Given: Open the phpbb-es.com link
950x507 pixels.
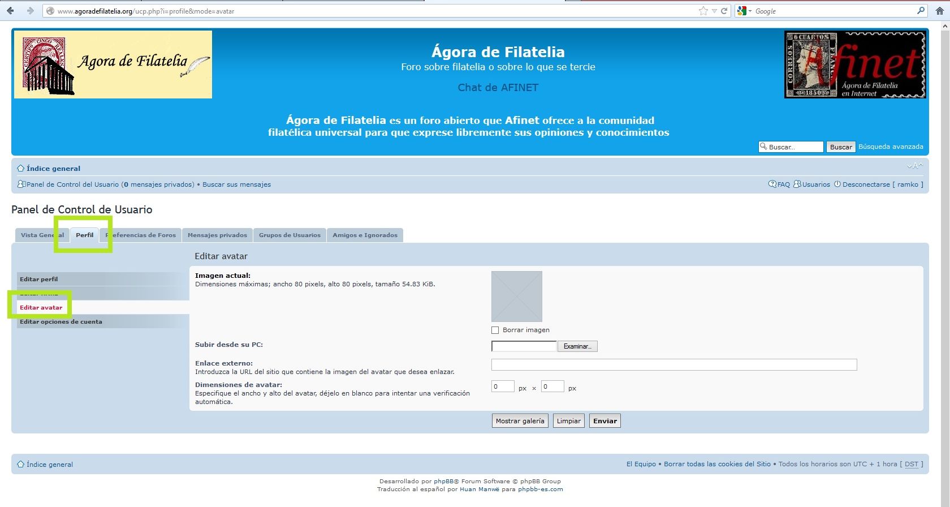Looking at the screenshot, I should point(541,489).
